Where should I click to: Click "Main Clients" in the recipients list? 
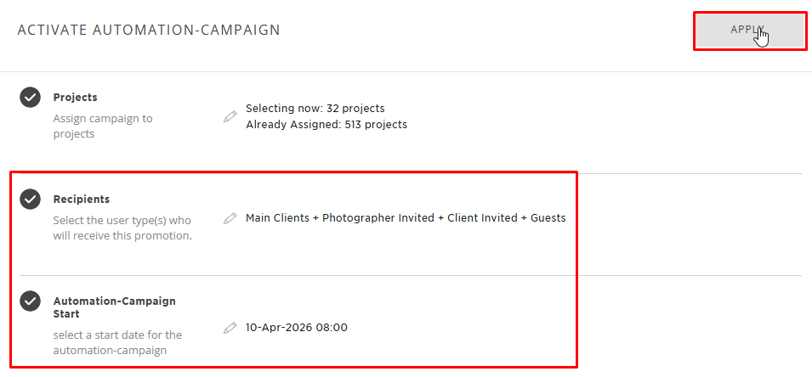coord(277,218)
